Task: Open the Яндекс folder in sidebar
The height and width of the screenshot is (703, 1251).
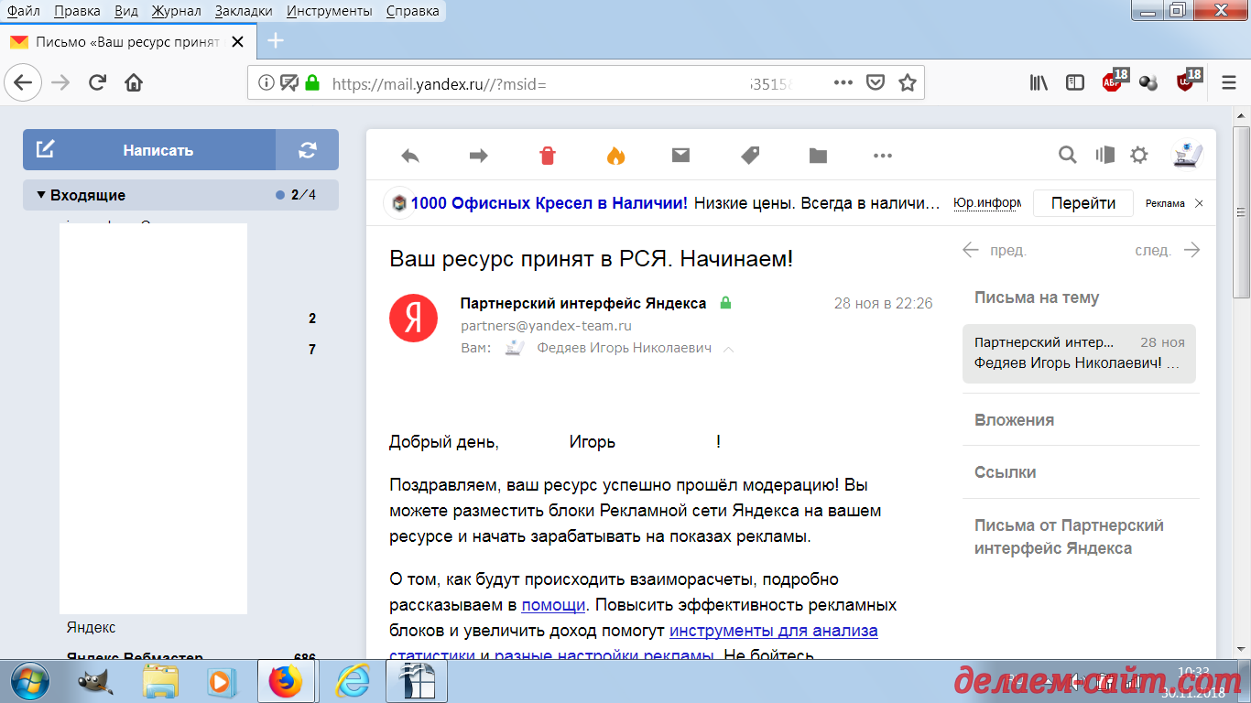Action: [92, 628]
